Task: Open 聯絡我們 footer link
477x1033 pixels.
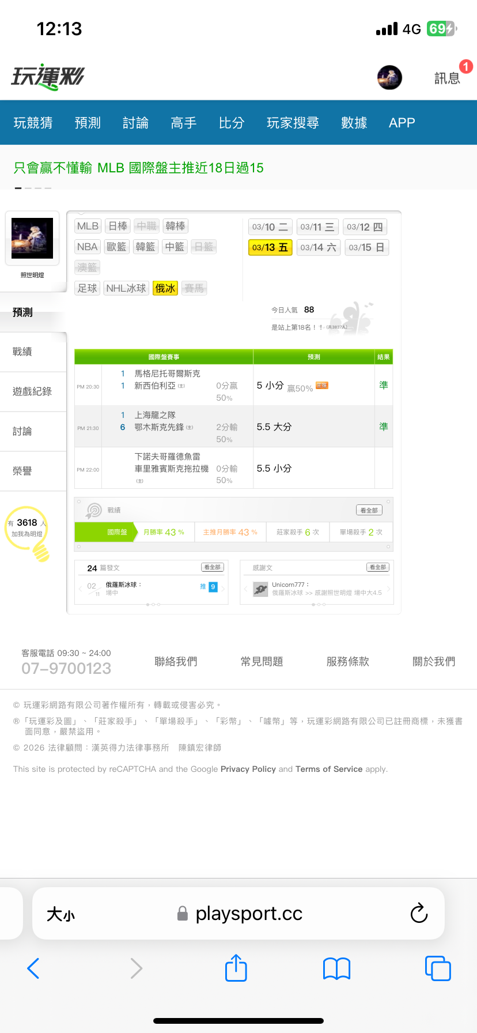Action: click(176, 662)
